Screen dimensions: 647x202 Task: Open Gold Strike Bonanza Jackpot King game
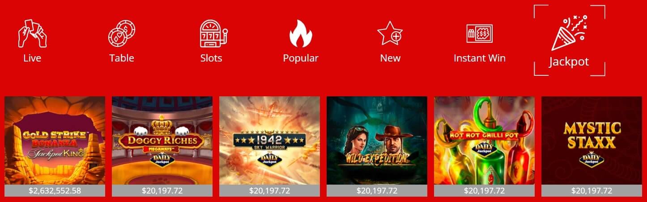(x=55, y=140)
